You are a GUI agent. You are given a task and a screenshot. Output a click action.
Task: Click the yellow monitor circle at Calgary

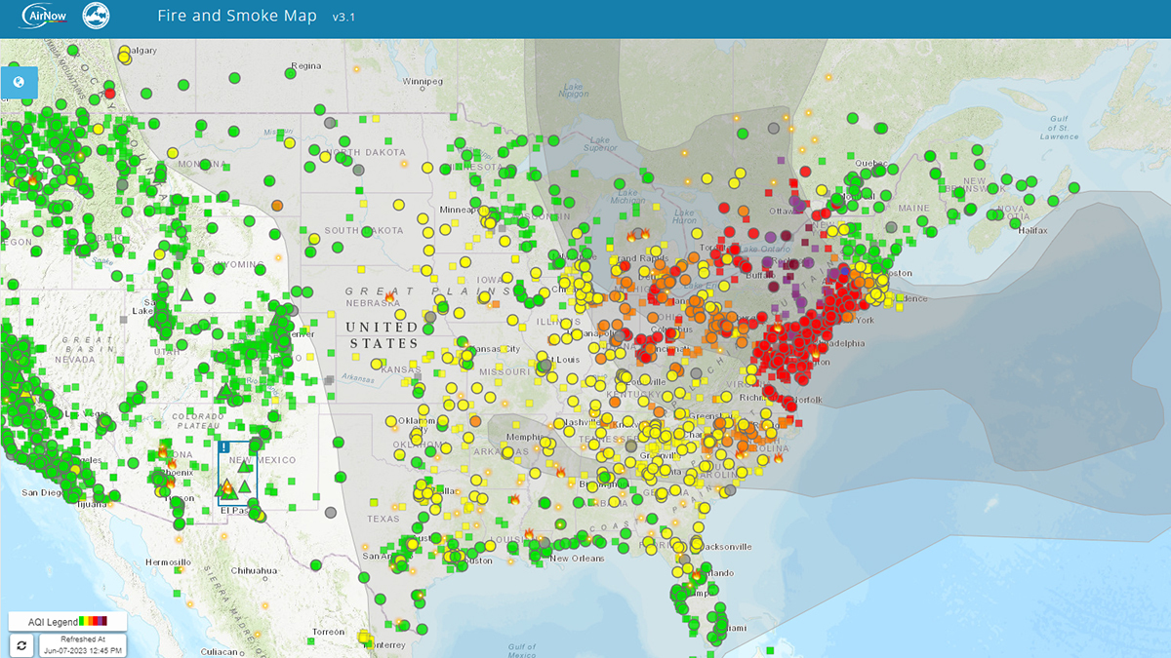click(x=124, y=58)
